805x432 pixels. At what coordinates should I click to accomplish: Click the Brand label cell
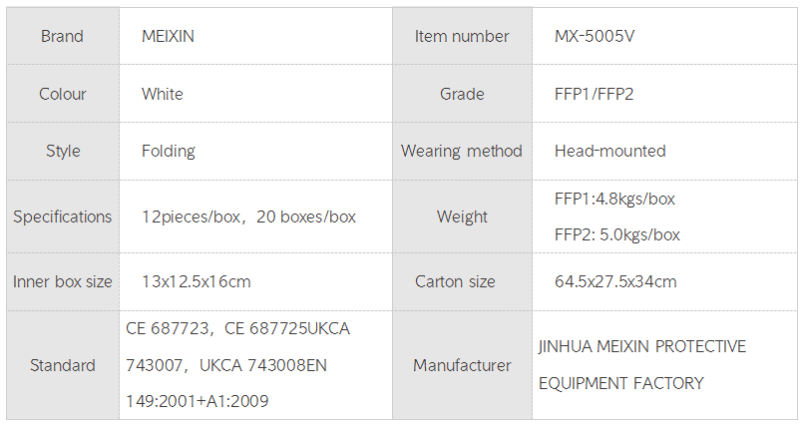[62, 37]
